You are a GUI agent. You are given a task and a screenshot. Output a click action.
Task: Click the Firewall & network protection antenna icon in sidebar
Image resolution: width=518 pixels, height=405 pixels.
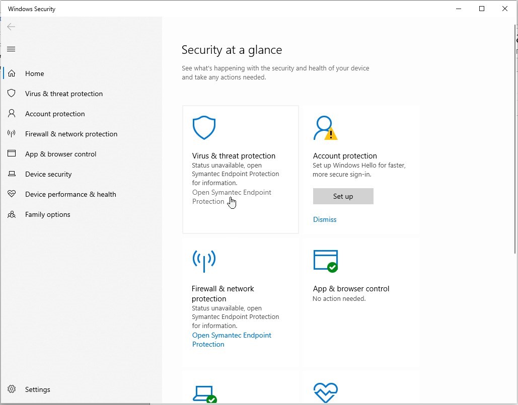(12, 134)
